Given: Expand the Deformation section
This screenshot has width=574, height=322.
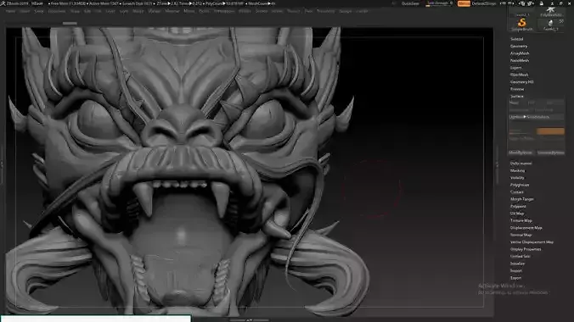Looking at the screenshot, I should 521,164.
